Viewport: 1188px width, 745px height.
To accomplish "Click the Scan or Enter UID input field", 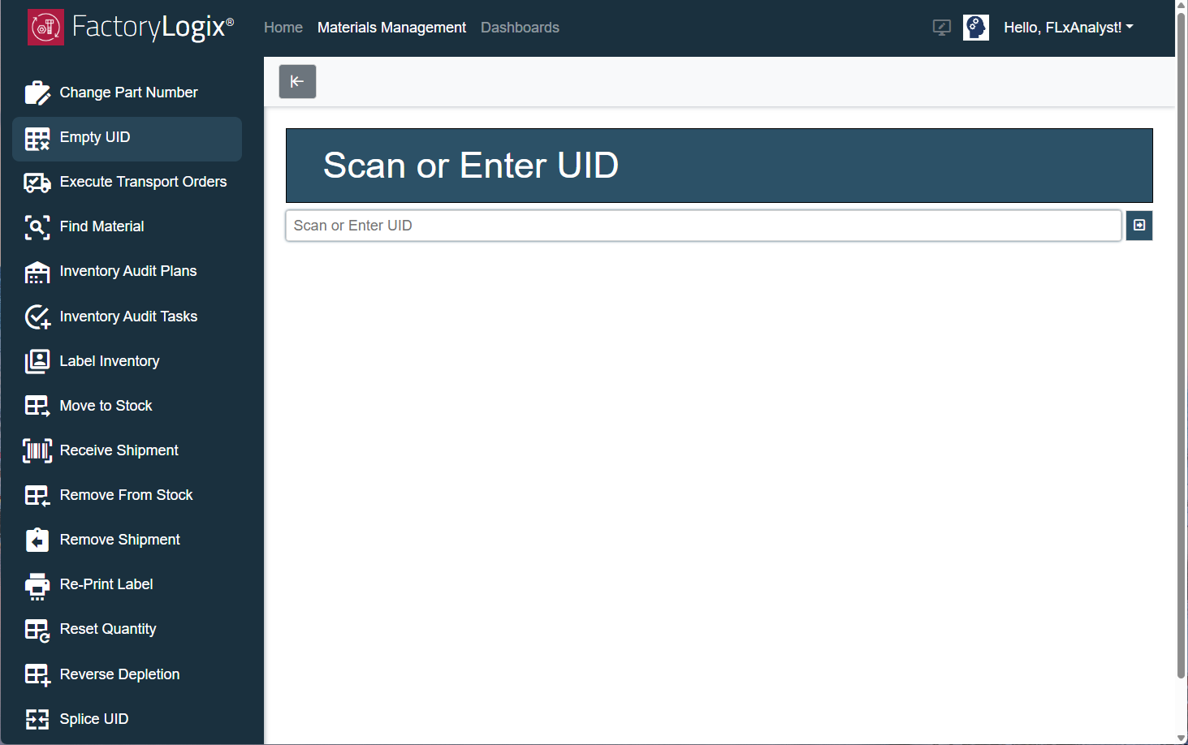I will click(702, 226).
